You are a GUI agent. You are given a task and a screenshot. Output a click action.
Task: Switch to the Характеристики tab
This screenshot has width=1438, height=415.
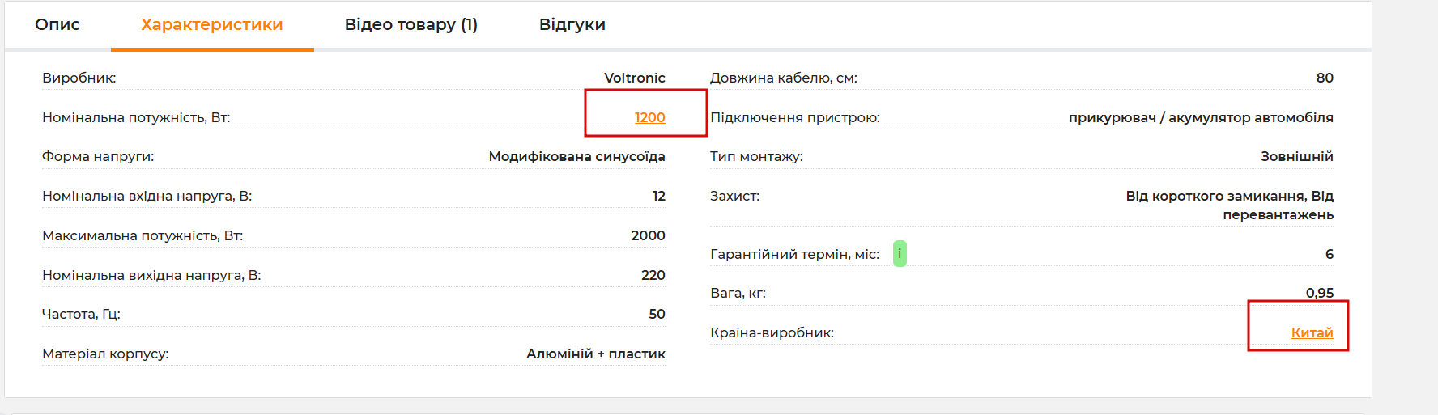pyautogui.click(x=212, y=24)
